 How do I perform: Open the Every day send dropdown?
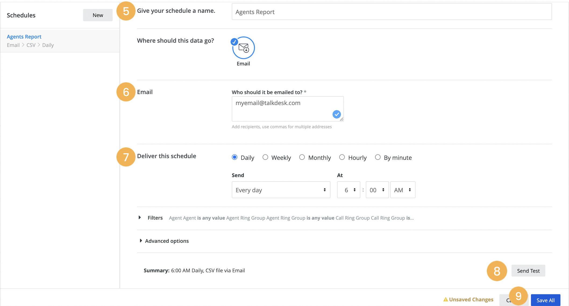tap(281, 190)
